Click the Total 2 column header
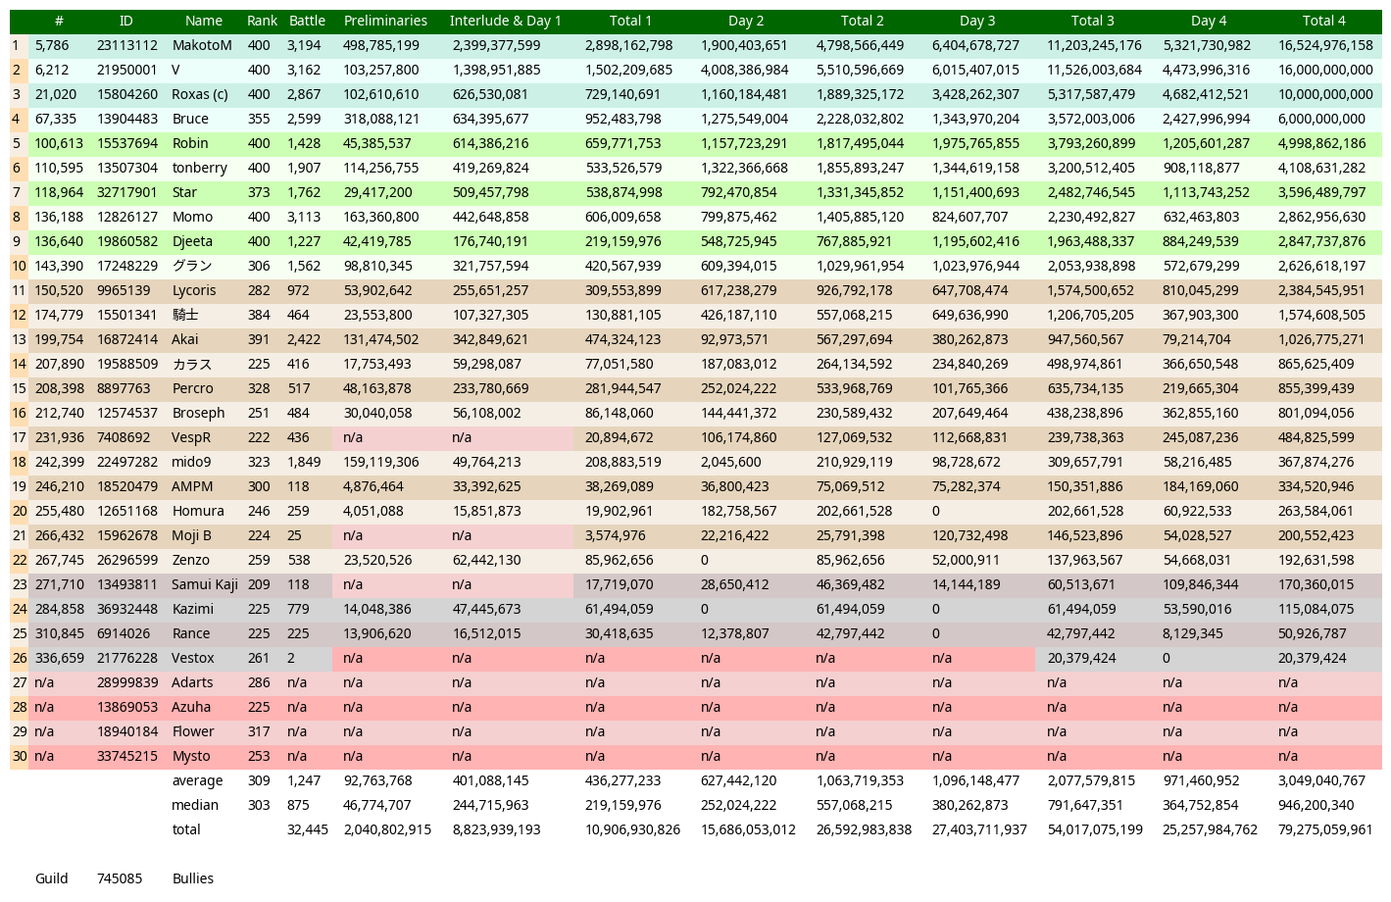The height and width of the screenshot is (902, 1391). (x=862, y=21)
